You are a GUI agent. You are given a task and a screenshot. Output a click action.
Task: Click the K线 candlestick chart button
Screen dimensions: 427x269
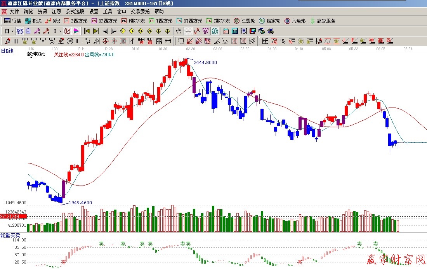pos(53,21)
